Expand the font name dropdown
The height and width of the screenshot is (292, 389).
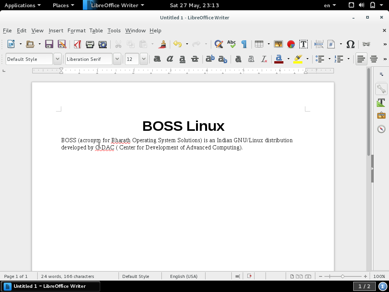[117, 59]
